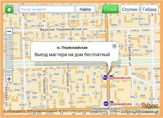Click the upper zoom scale track
Screen dimensions: 163x118
tap(9, 51)
